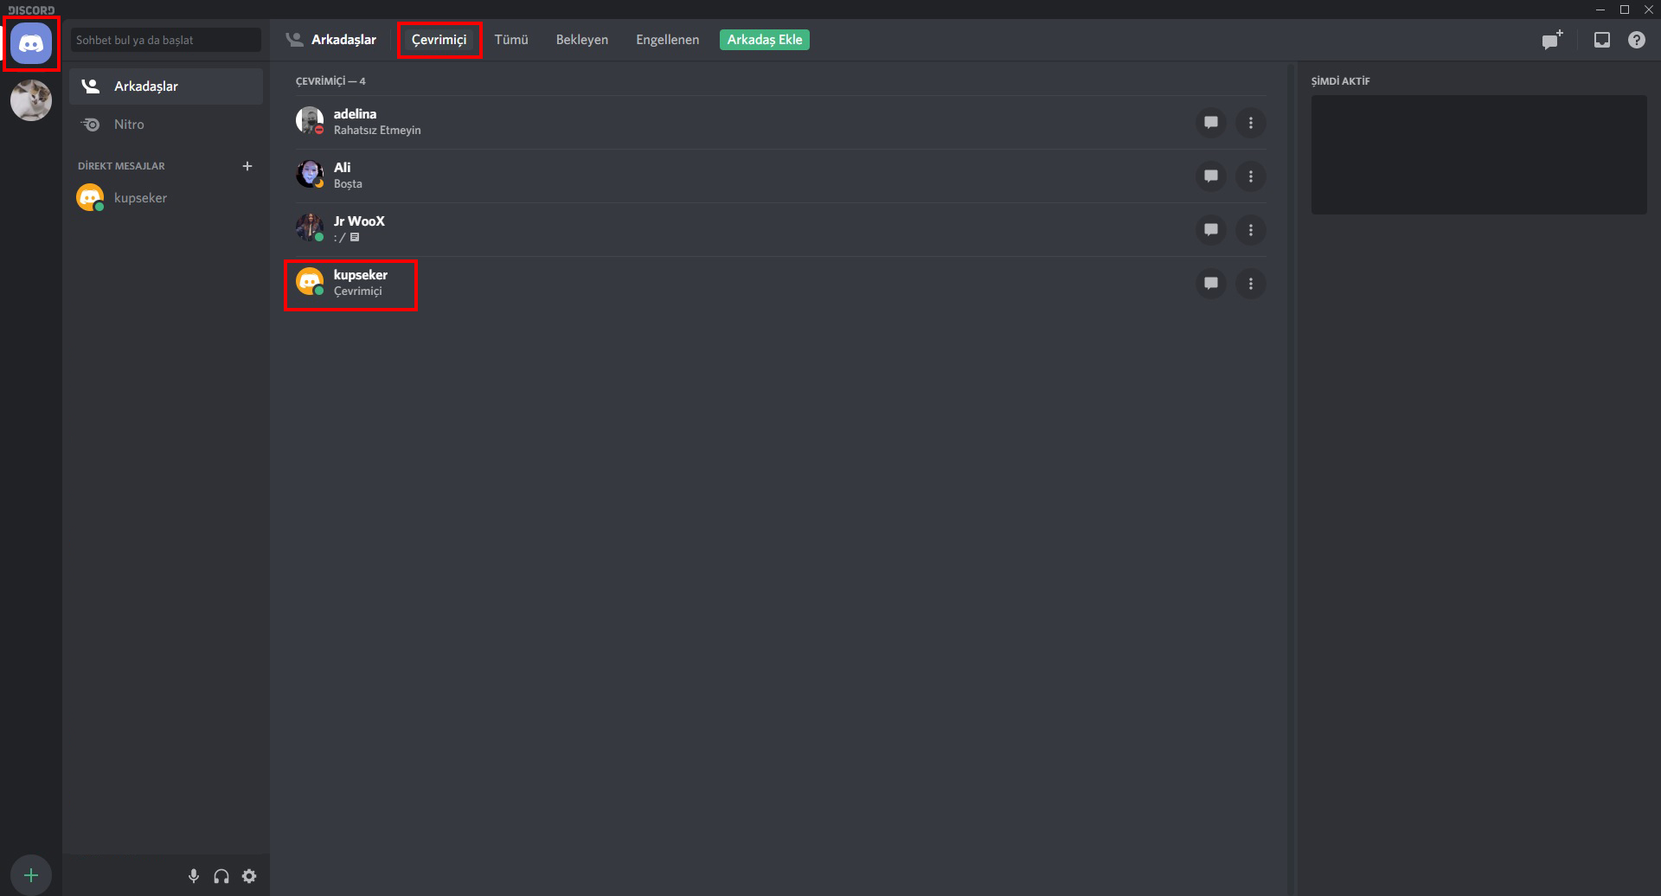Open more options for adelina

coord(1251,123)
